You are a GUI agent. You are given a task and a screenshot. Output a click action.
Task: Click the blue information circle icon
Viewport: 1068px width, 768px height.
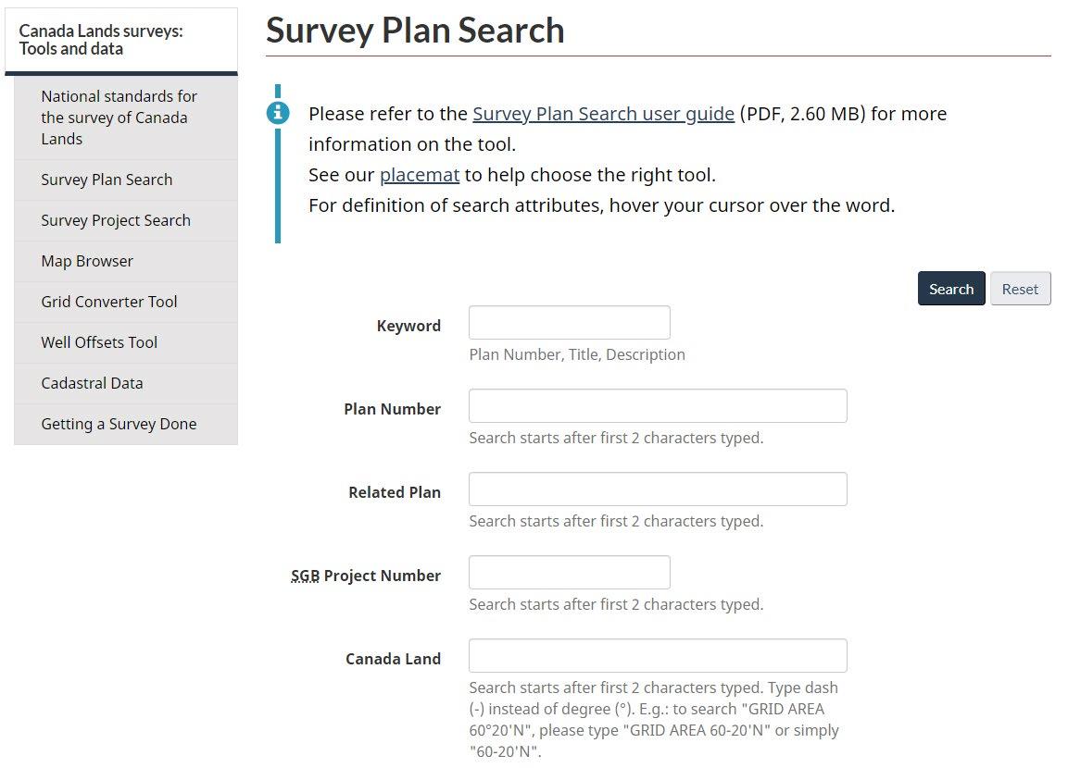(277, 113)
